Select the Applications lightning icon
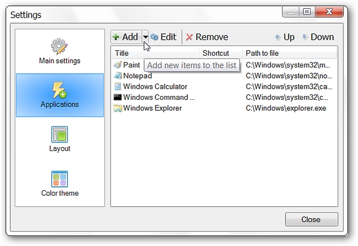The image size is (358, 246). coord(59,90)
